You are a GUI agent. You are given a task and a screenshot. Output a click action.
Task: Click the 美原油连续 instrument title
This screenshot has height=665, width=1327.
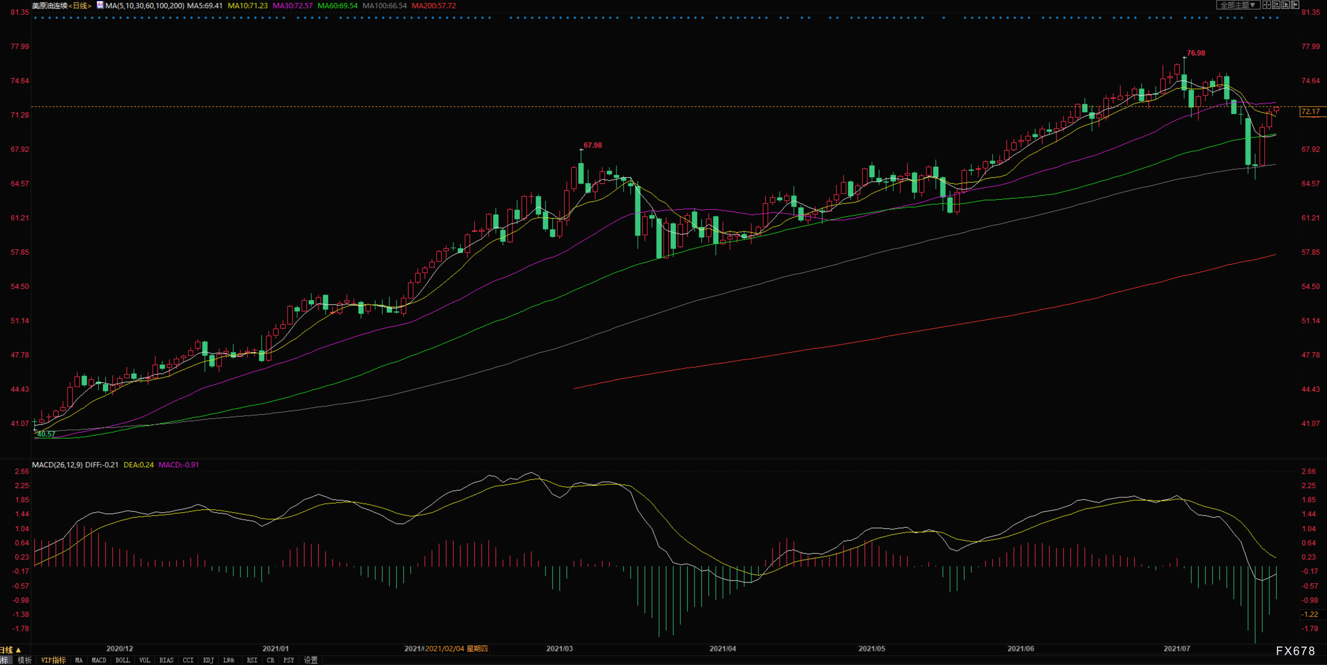tap(50, 6)
